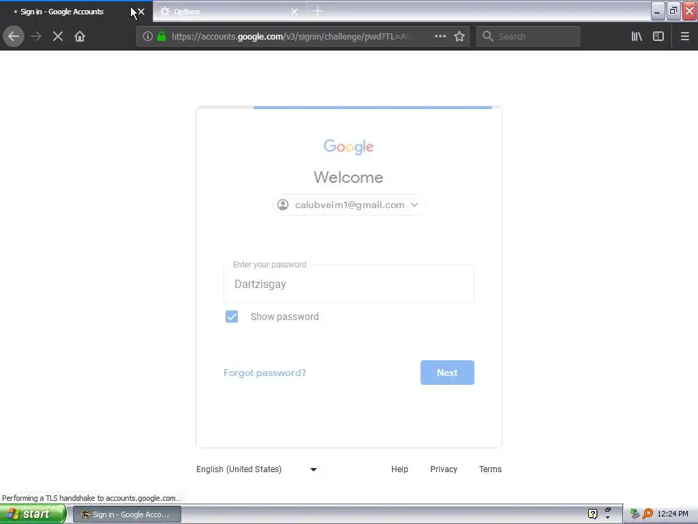
Task: Click the search magnifier icon
Action: coord(488,36)
